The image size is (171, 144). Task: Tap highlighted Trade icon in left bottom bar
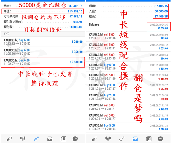coord(36,139)
